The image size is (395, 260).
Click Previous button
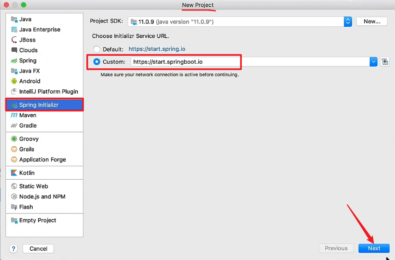[336, 248]
